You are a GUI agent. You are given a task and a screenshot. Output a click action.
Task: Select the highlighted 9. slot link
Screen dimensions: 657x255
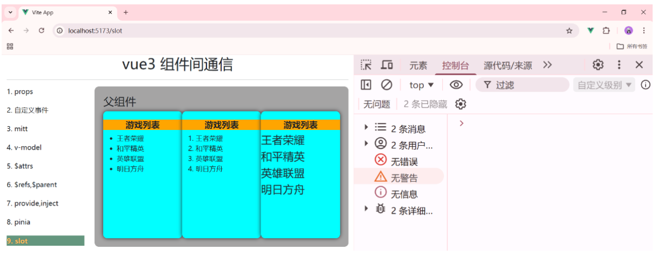tap(45, 241)
